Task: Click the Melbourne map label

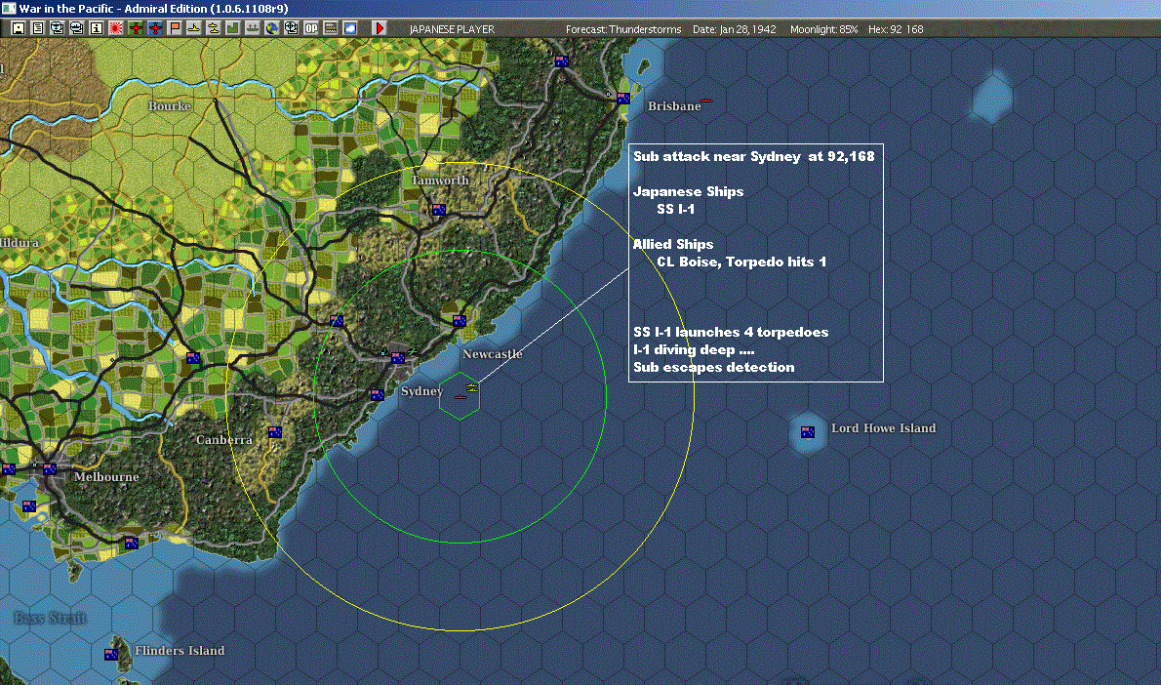Action: point(106,477)
